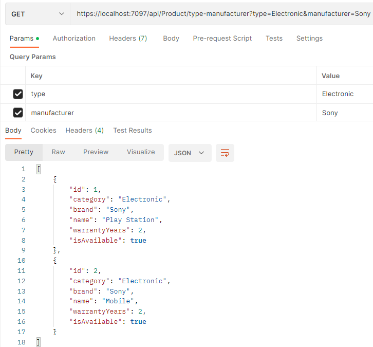
Task: Switch to the Authorization tab
Action: click(x=74, y=39)
